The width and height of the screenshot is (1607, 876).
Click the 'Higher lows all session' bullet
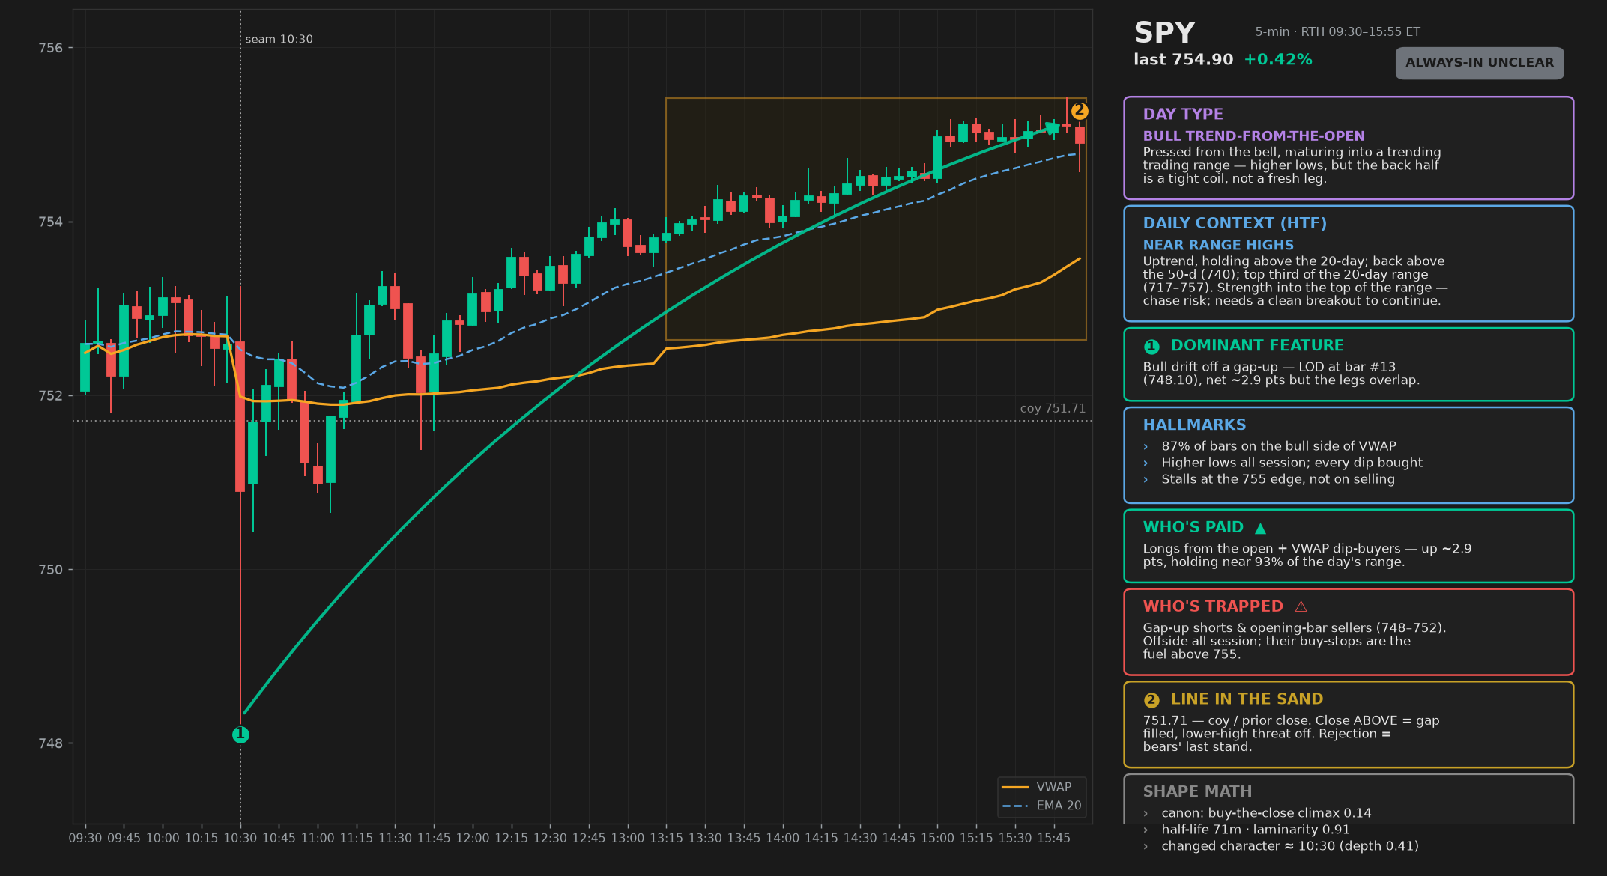coord(1292,463)
